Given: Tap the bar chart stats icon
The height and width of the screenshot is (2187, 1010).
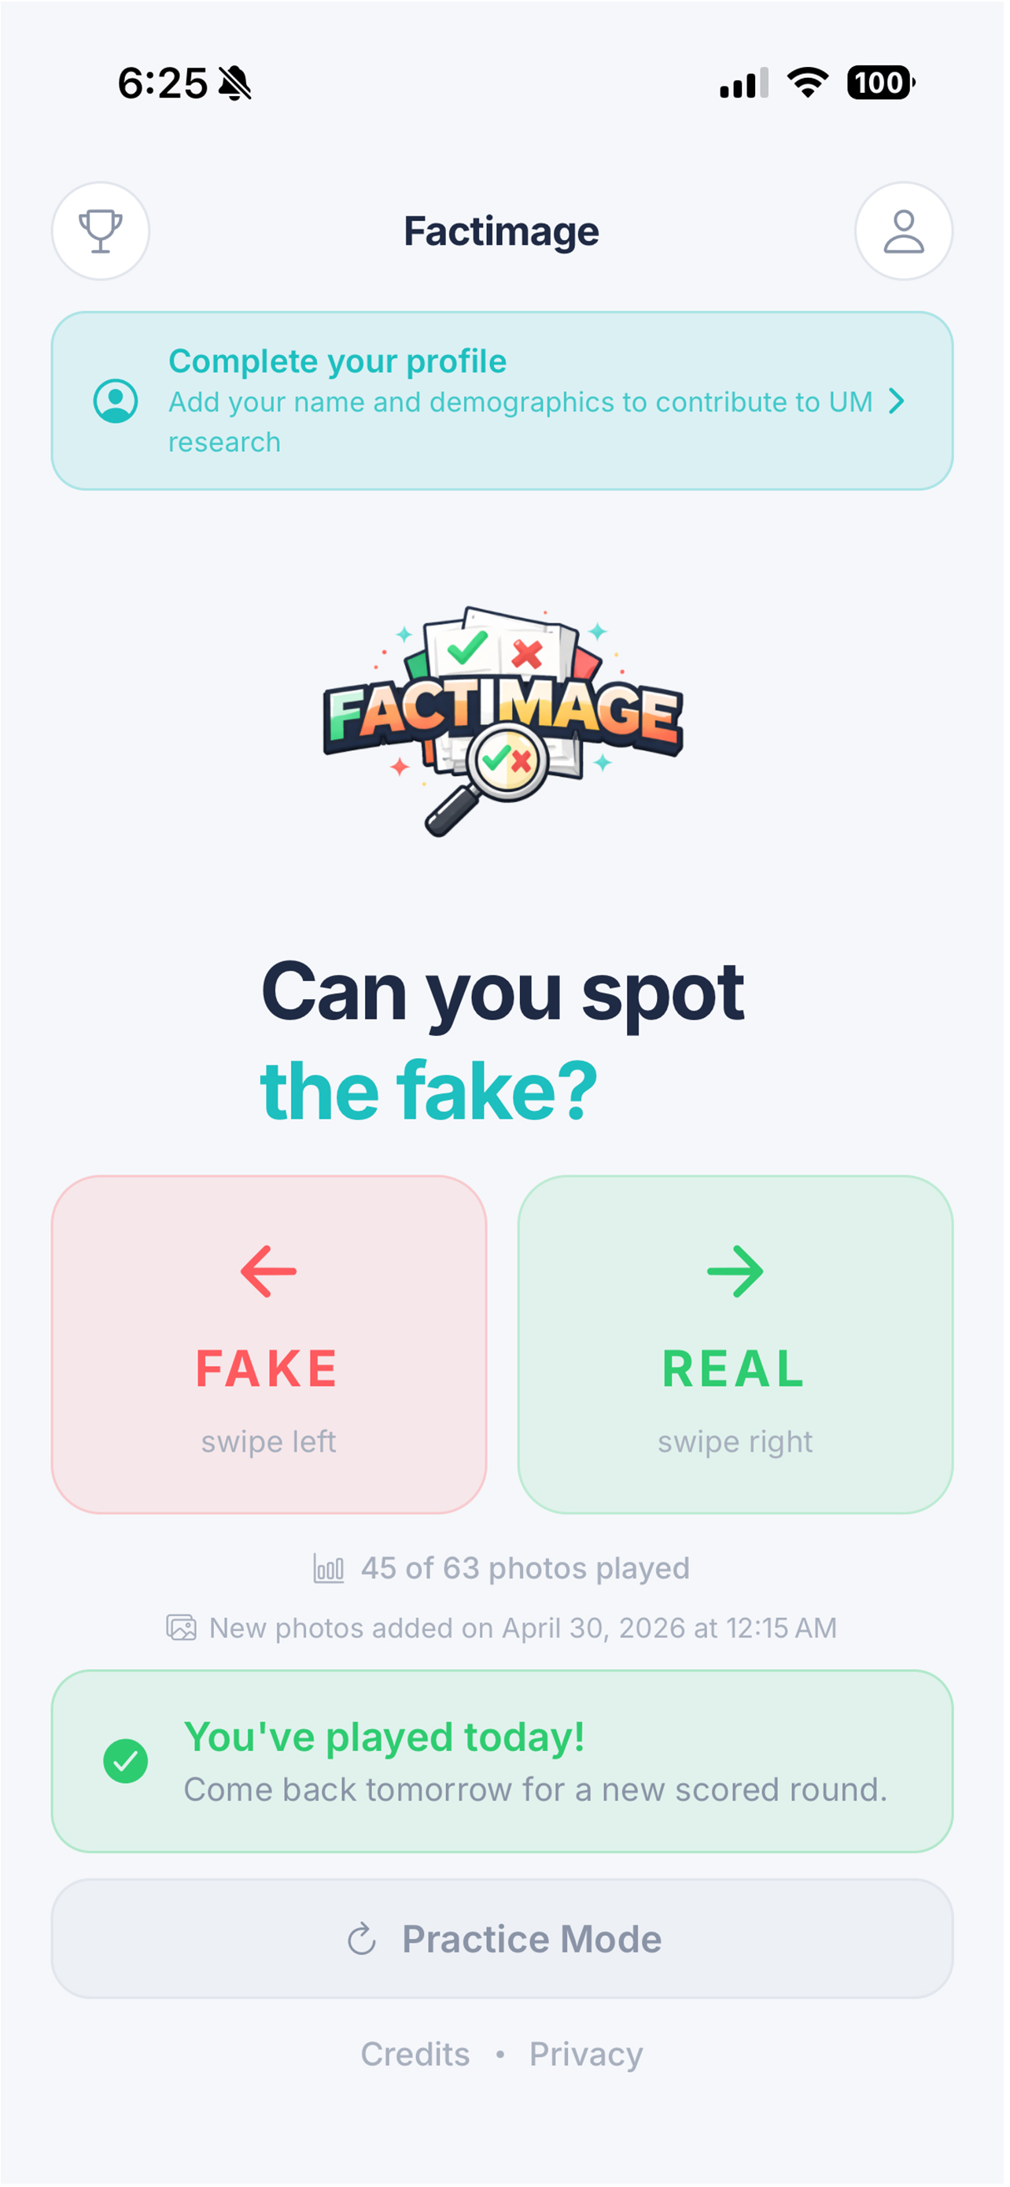Looking at the screenshot, I should [x=328, y=1568].
